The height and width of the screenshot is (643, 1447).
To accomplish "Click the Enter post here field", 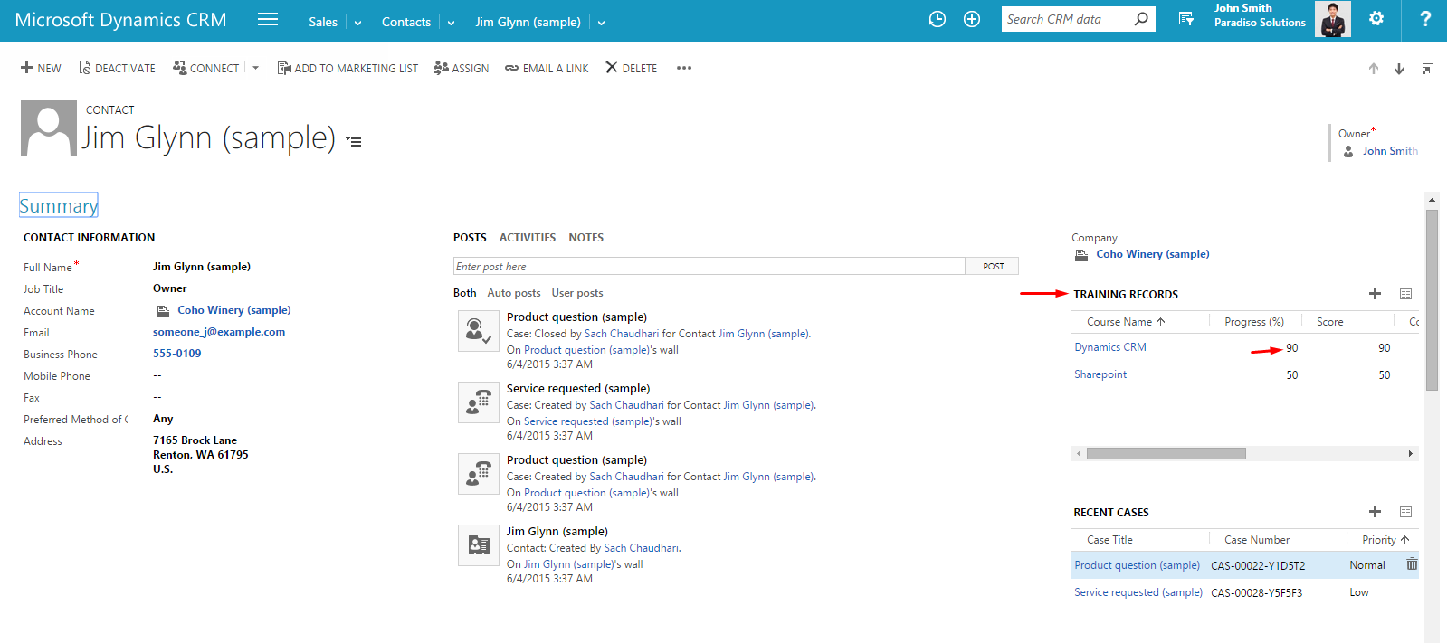I will click(709, 266).
